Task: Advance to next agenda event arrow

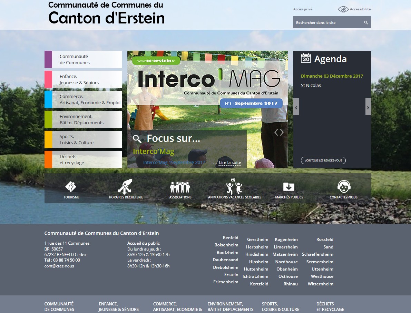Action: (368, 107)
